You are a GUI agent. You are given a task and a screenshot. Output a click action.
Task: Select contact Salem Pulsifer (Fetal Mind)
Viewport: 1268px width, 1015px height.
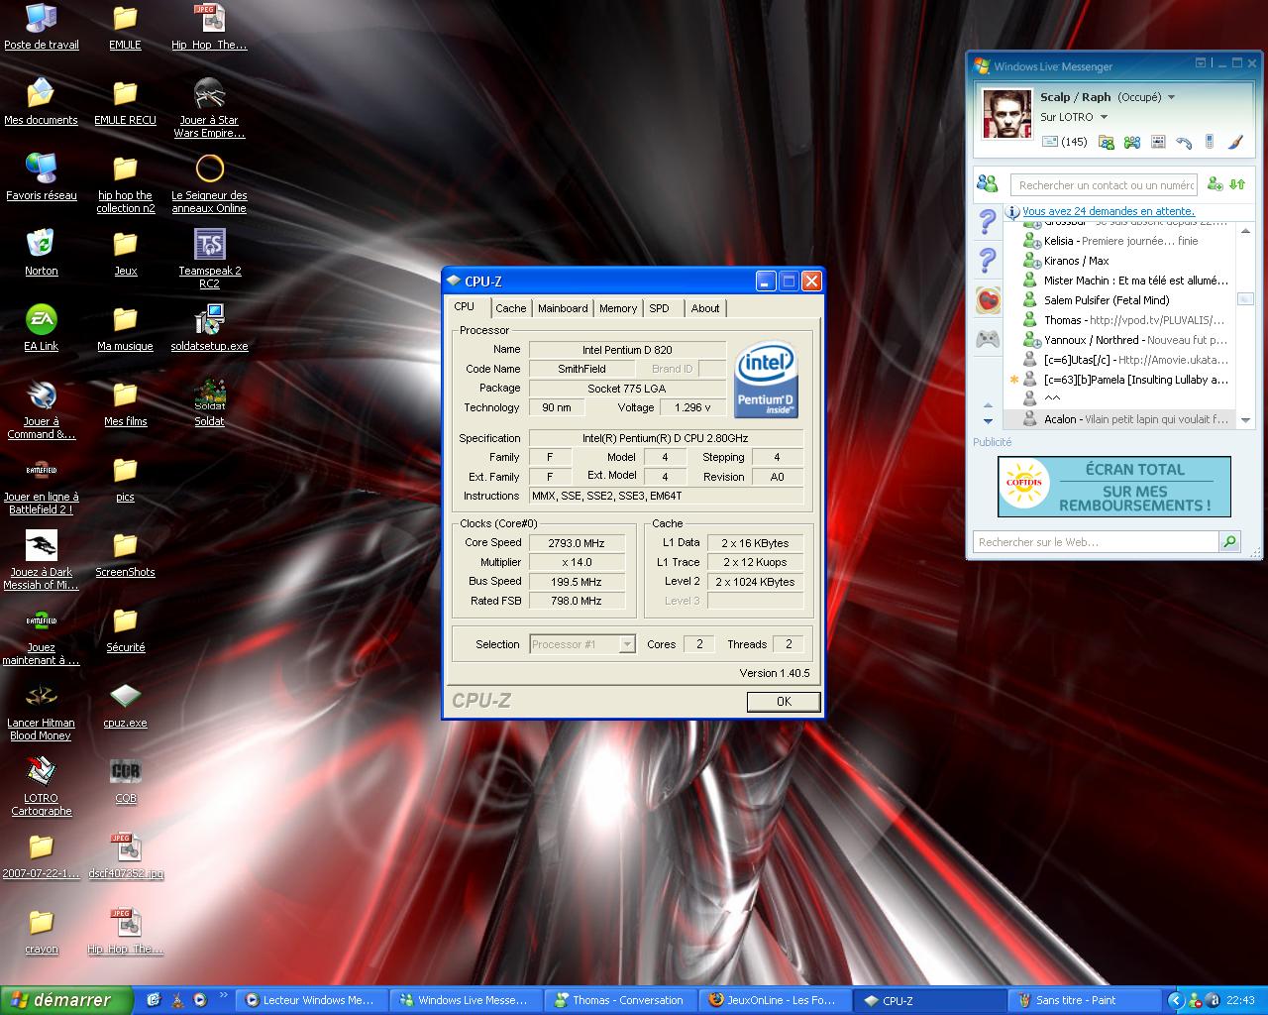pos(1128,300)
